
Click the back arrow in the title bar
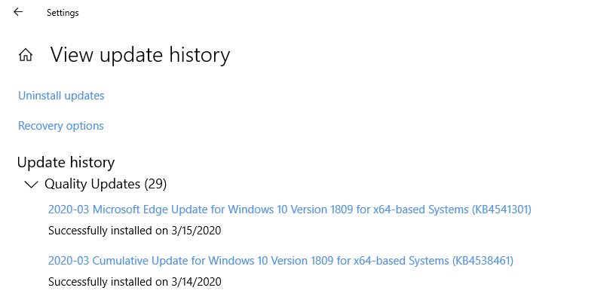pyautogui.click(x=18, y=12)
